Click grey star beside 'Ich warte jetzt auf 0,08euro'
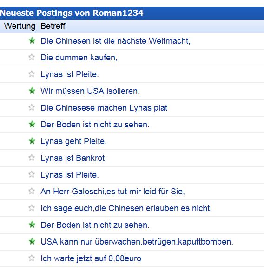 tap(32, 258)
